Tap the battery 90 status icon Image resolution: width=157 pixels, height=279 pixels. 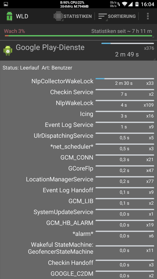tap(137, 4)
